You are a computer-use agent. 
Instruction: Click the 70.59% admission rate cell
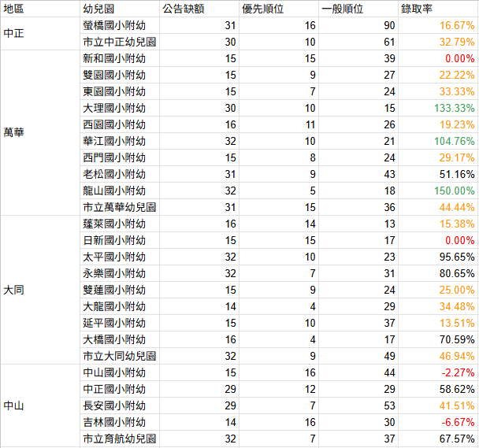point(438,339)
